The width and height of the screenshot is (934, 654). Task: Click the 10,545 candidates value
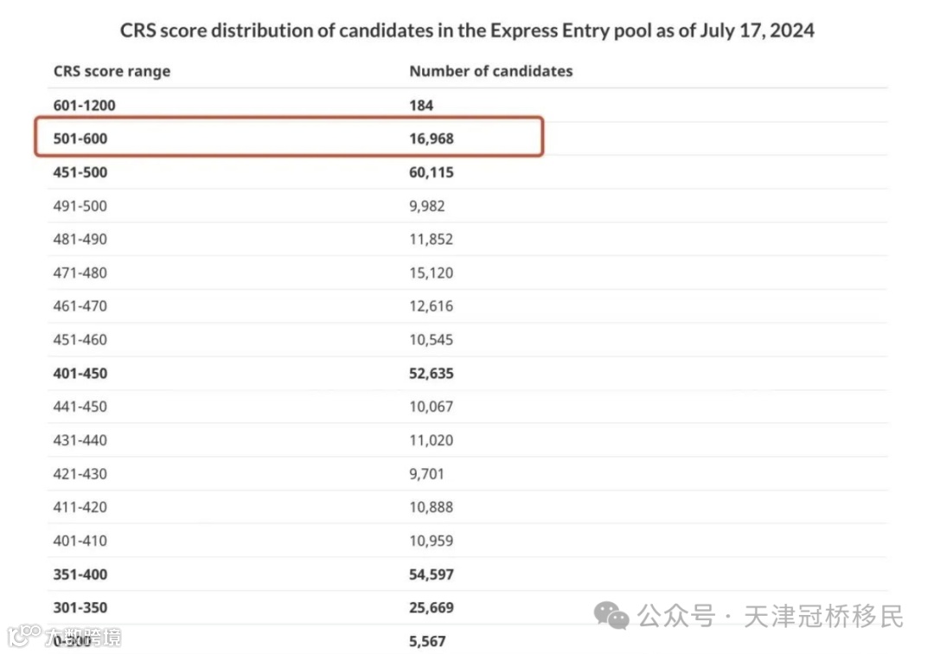tap(431, 340)
